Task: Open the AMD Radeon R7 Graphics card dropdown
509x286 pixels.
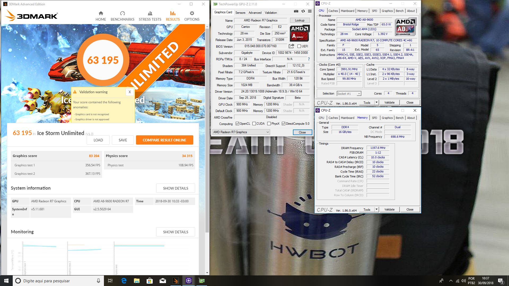Action: tap(241, 132)
